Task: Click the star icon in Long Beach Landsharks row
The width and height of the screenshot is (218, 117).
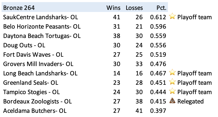Action: pyautogui.click(x=172, y=73)
